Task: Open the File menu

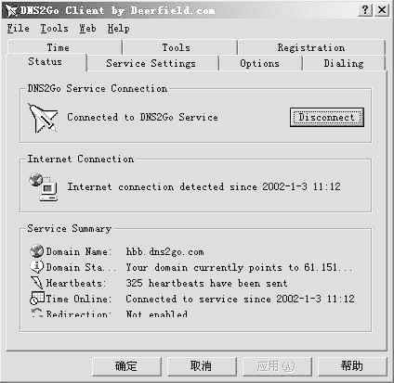Action: tap(19, 29)
